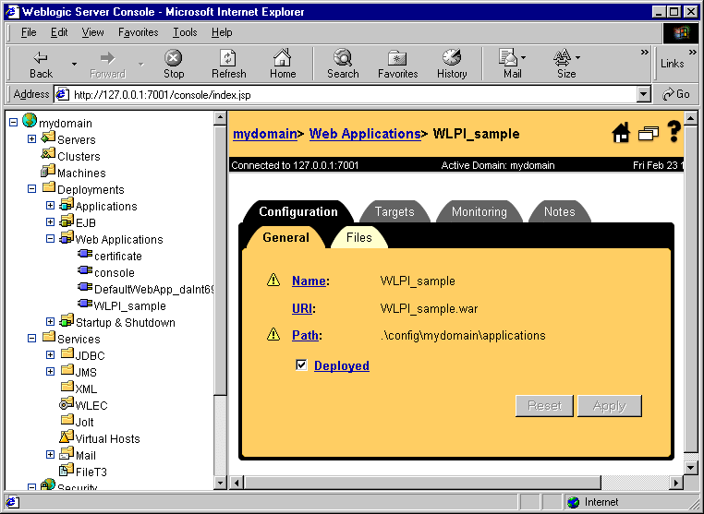
Task: Switch to the Targets tab
Action: click(394, 211)
